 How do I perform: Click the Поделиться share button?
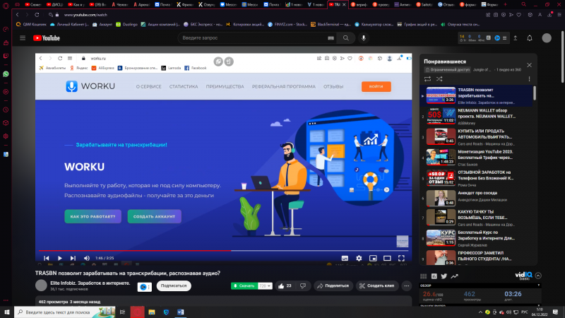coord(333,285)
